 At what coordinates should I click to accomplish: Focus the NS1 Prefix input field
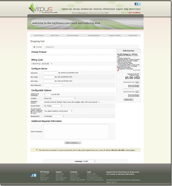[x=49, y=77]
